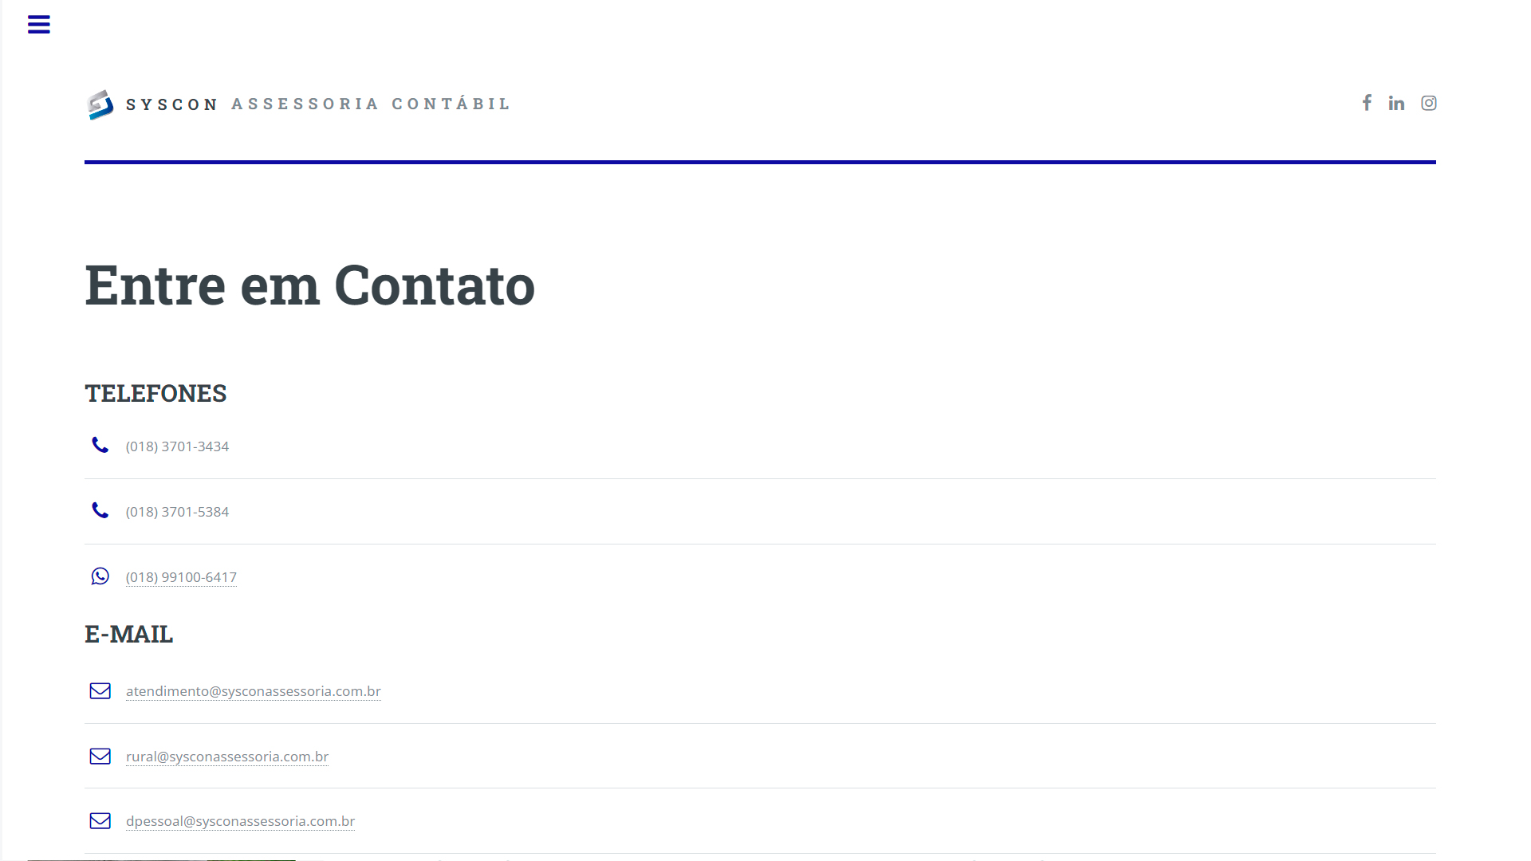Image resolution: width=1531 pixels, height=861 pixels.
Task: Click the WhatsApp icon
Action: (100, 576)
